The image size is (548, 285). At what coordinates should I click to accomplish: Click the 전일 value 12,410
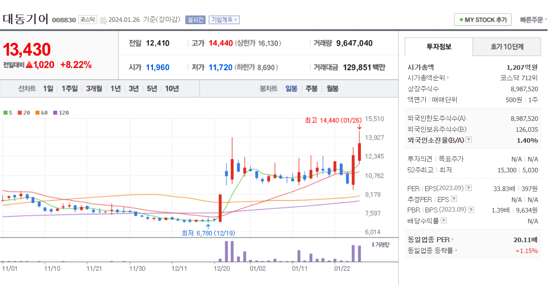tap(158, 43)
